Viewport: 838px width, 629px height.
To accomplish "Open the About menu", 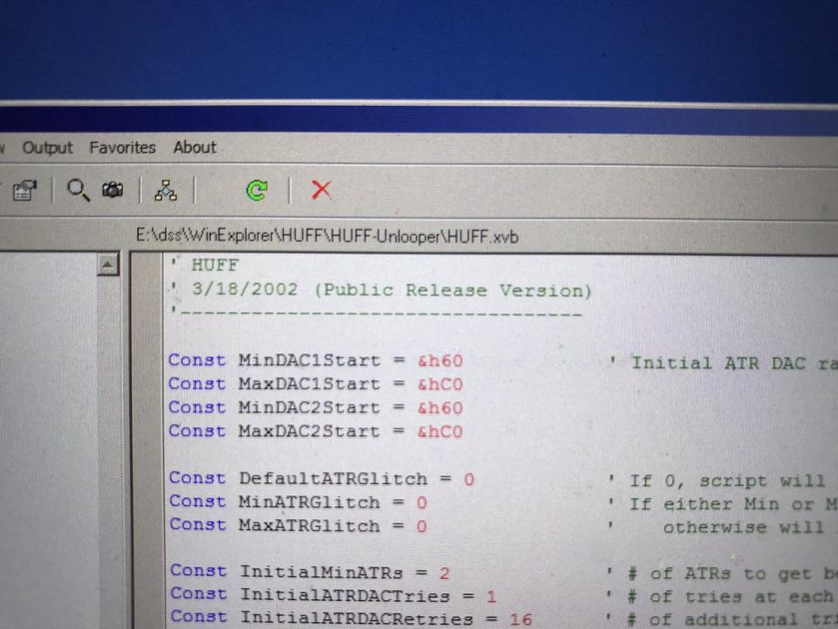I will (x=195, y=148).
